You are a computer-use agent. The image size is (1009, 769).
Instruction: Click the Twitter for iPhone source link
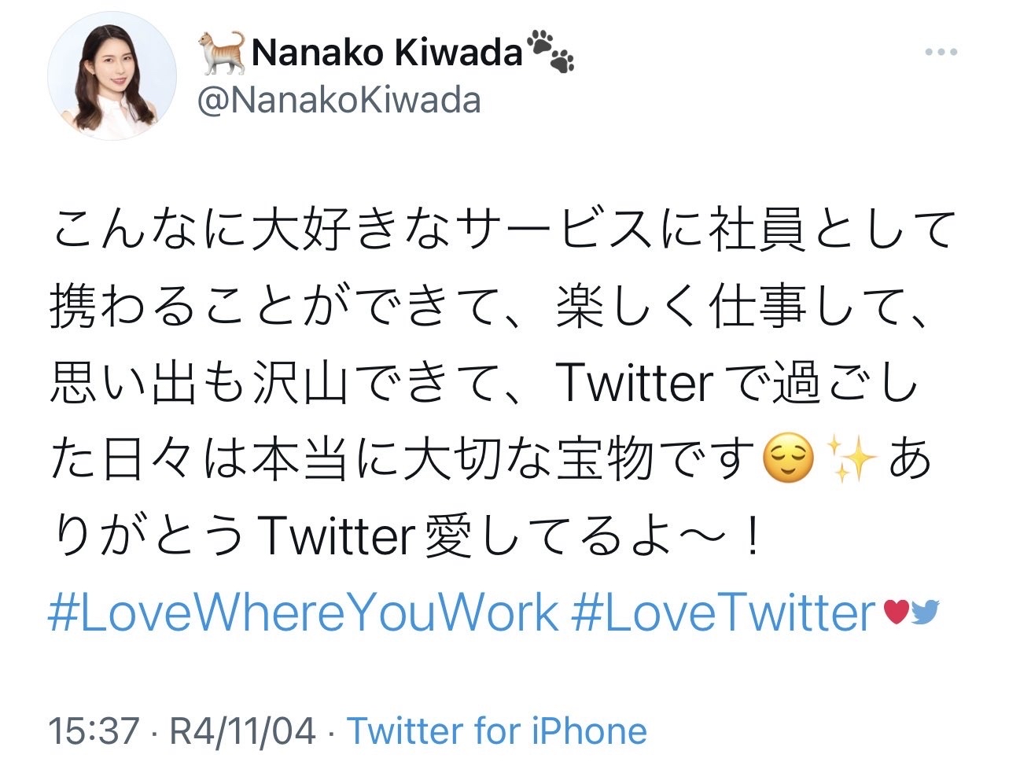click(497, 730)
